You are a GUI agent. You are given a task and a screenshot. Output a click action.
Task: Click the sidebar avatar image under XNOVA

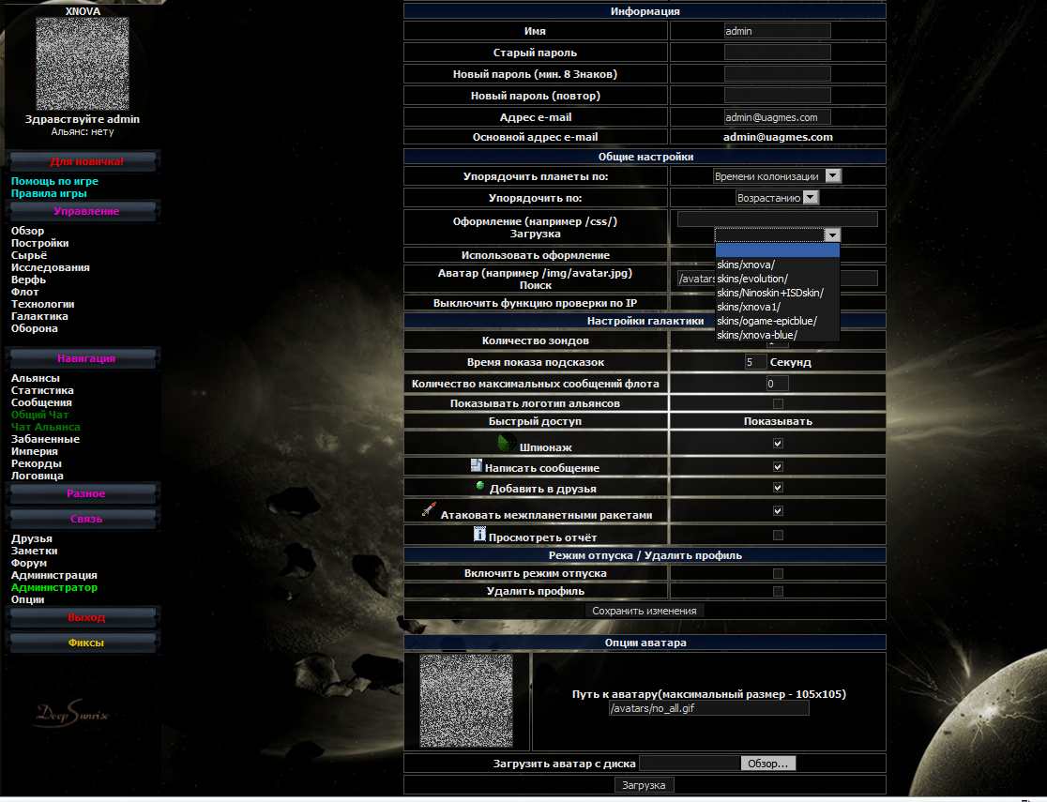click(83, 64)
